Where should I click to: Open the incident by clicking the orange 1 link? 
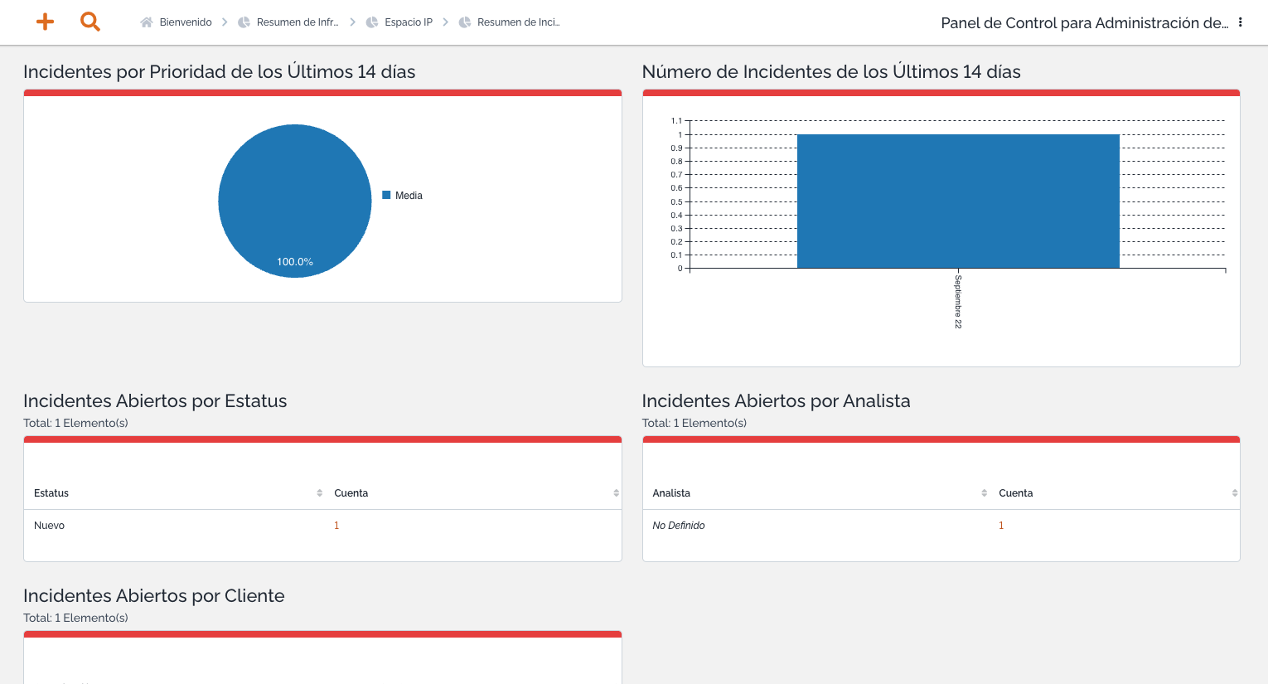click(x=336, y=525)
